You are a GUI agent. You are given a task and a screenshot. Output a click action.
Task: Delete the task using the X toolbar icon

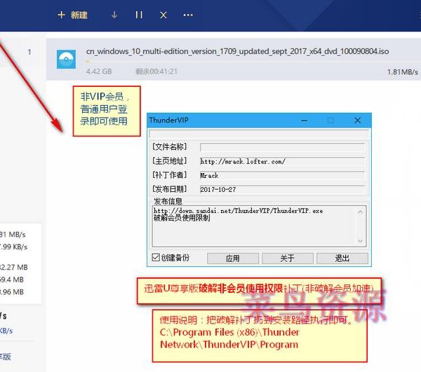[x=163, y=15]
